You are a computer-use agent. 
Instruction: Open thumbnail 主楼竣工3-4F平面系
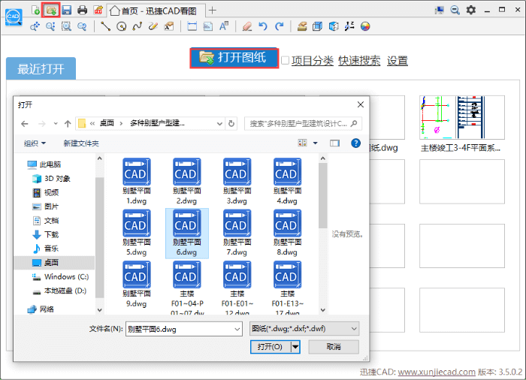(x=462, y=117)
